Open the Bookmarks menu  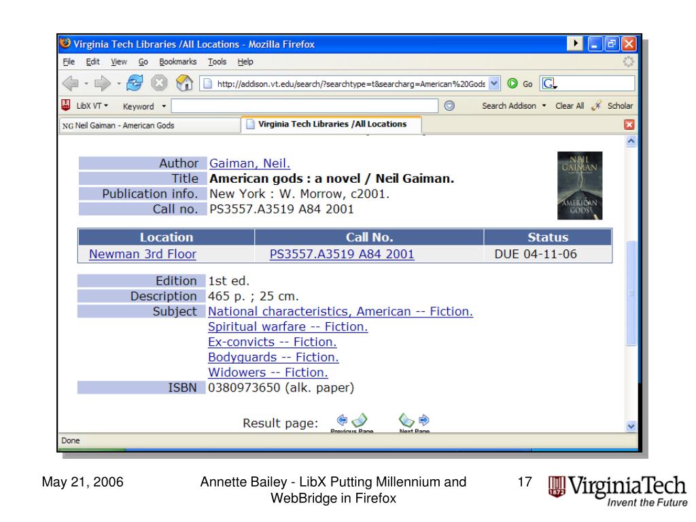(x=178, y=62)
